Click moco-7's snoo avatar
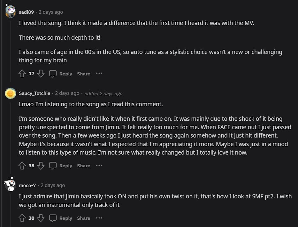Image resolution: width=298 pixels, height=227 pixels. pyautogui.click(x=10, y=185)
